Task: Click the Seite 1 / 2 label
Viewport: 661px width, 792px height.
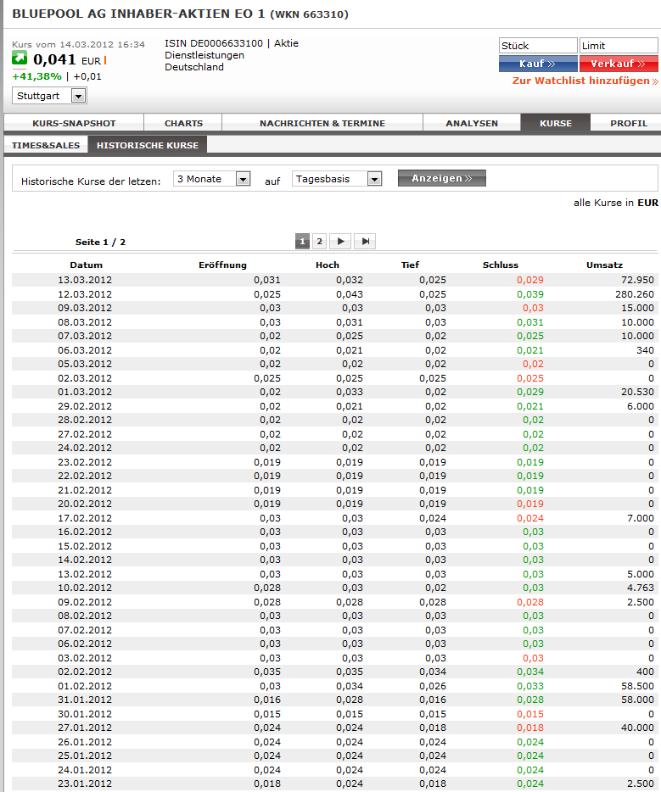Action: 100,242
